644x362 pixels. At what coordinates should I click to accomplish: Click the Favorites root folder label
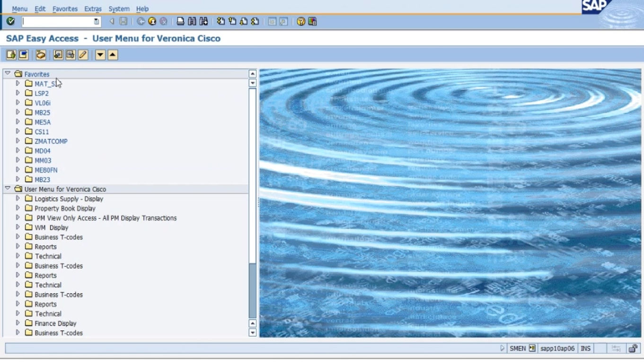coord(37,74)
